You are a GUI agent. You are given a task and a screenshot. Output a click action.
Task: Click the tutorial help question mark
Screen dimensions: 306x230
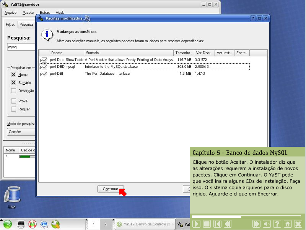(278, 224)
